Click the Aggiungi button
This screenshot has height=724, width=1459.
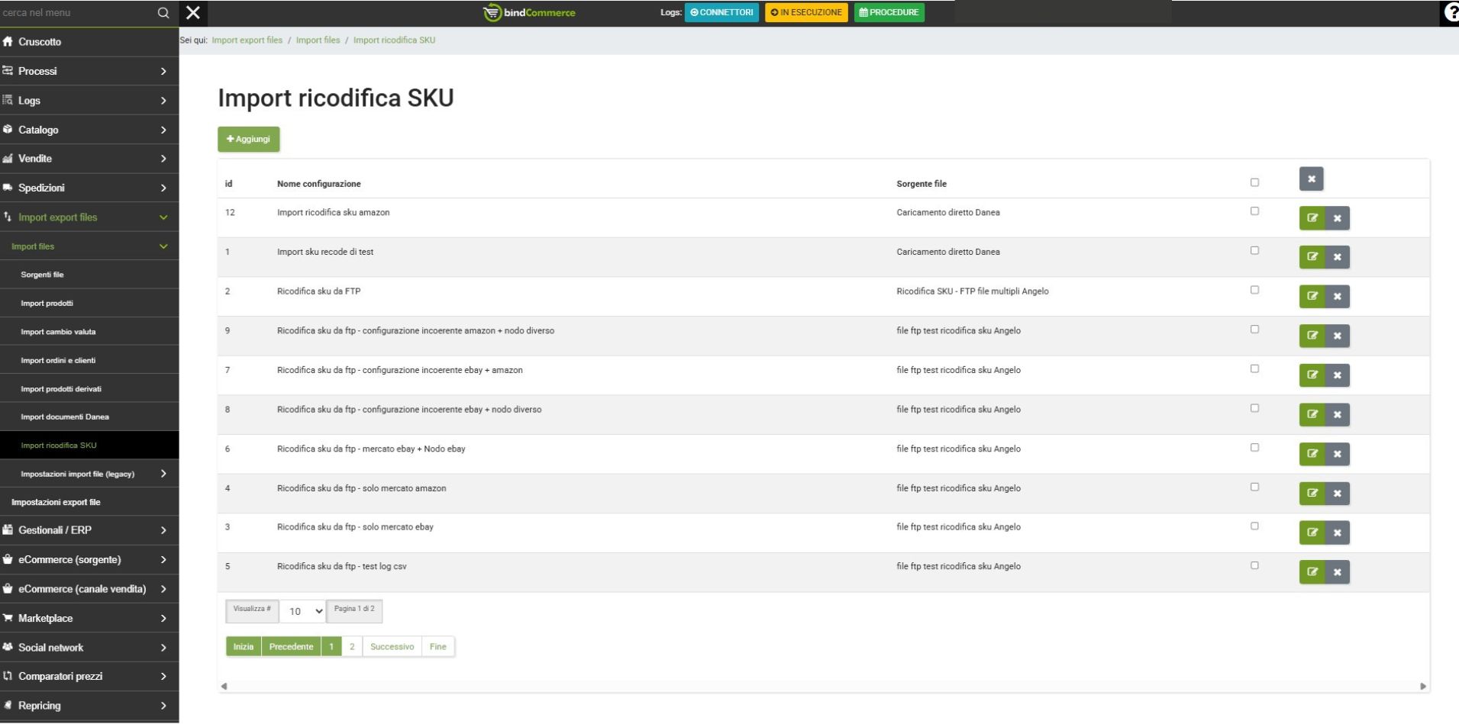pos(249,140)
